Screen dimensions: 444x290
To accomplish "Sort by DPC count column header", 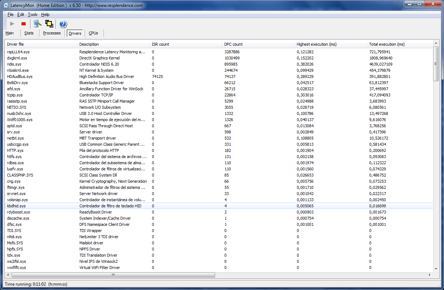I will 233,44.
